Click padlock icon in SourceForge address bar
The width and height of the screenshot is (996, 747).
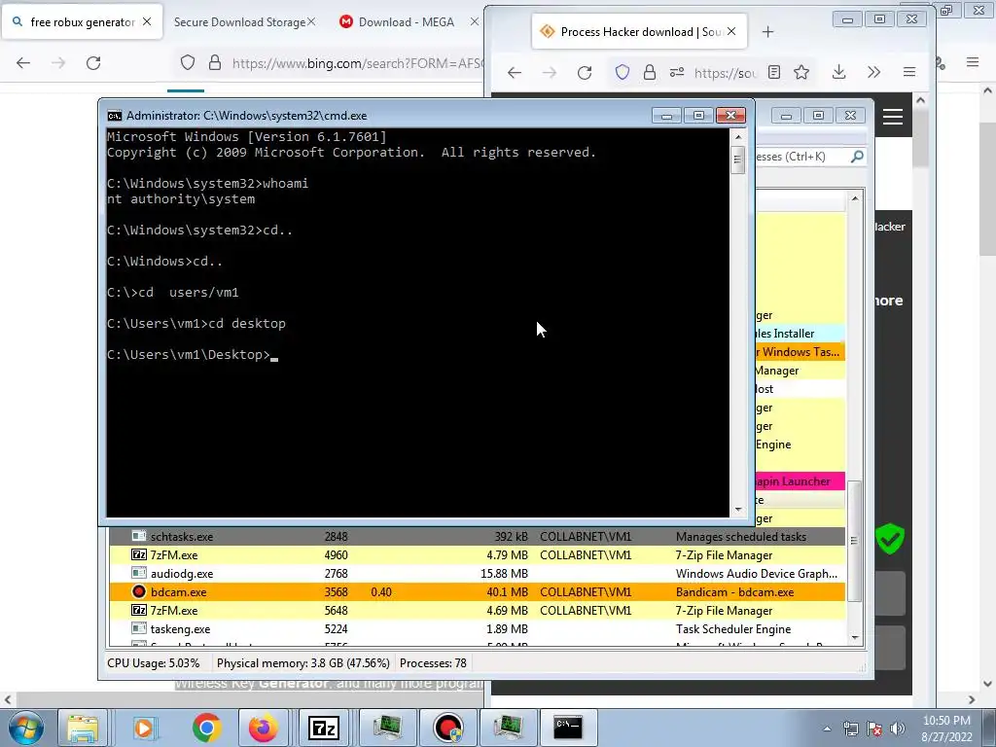(x=649, y=72)
